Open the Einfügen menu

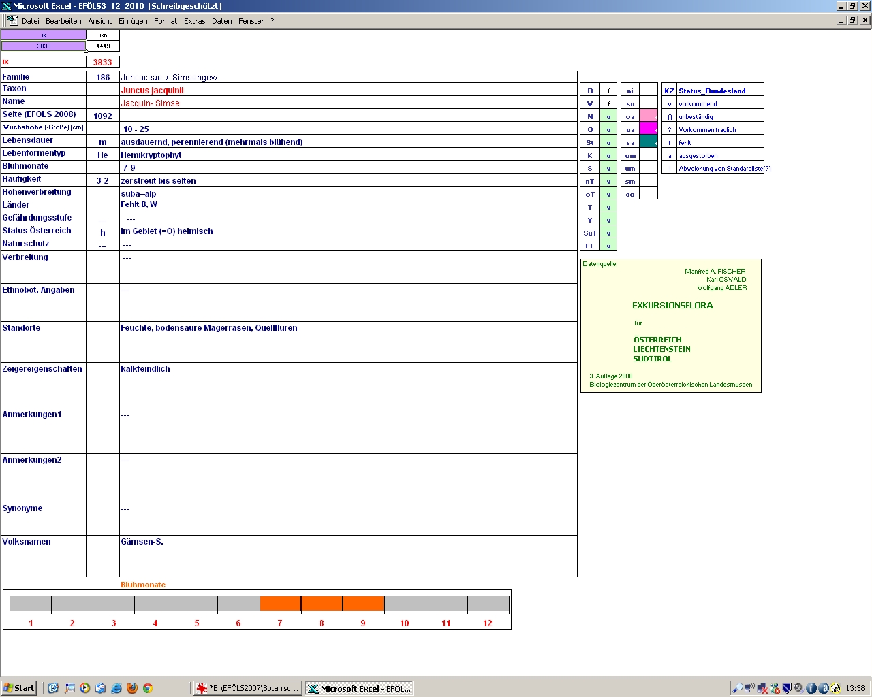point(133,21)
